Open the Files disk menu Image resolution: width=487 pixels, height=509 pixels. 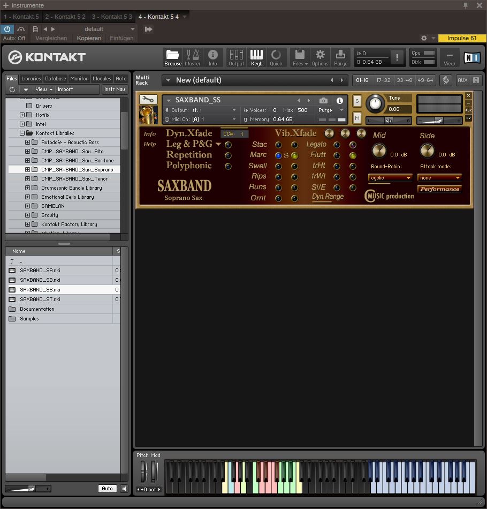[300, 57]
